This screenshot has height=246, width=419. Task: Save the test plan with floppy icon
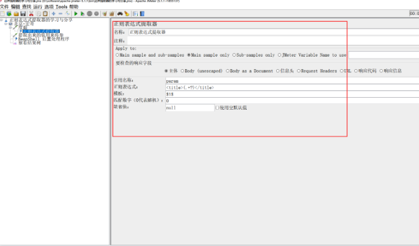click(23, 14)
